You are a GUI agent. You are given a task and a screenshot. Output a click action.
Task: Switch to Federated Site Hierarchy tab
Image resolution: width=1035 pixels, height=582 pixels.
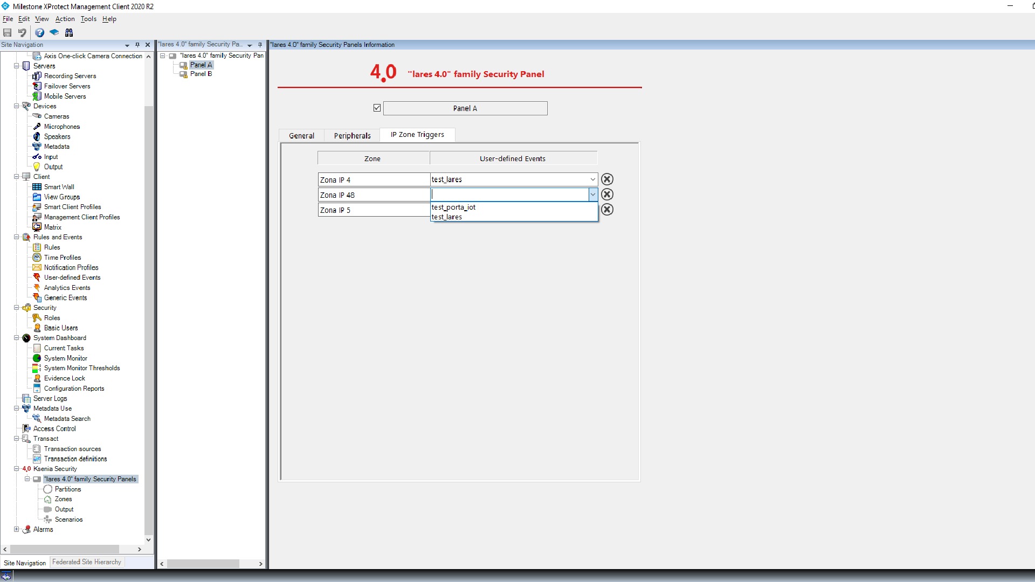pyautogui.click(x=87, y=562)
